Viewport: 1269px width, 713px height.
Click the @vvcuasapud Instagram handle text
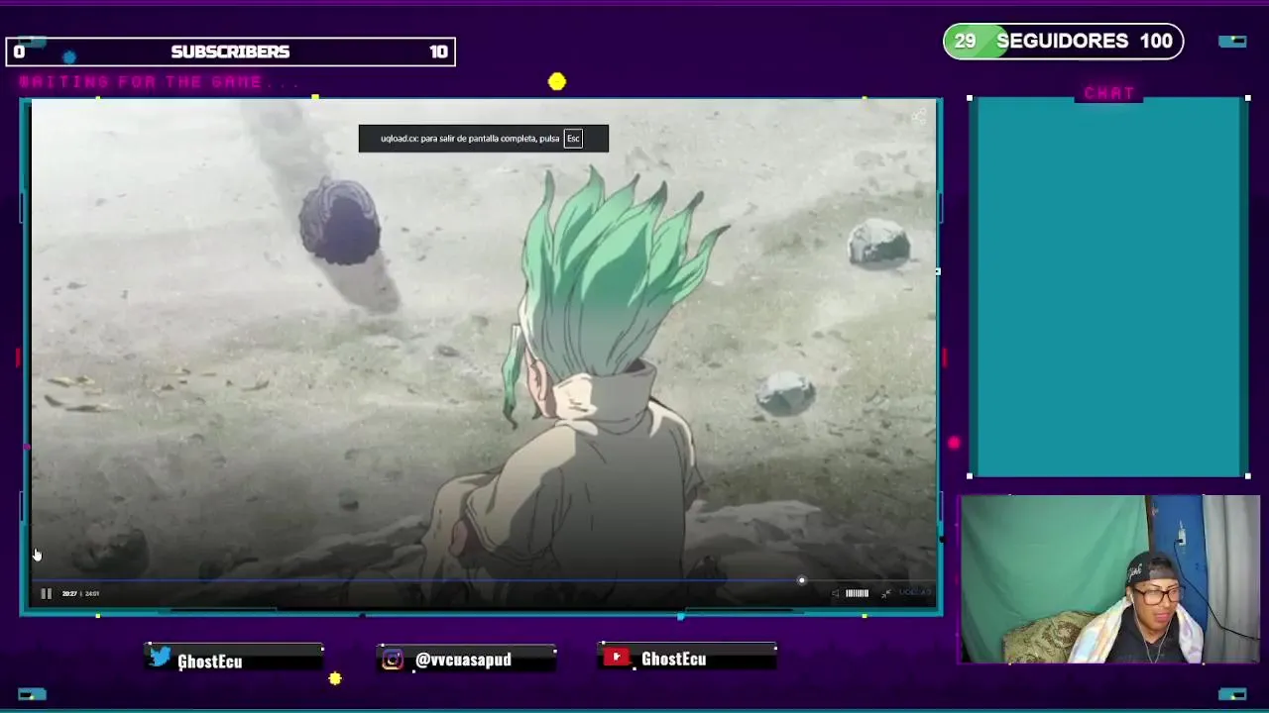(463, 660)
